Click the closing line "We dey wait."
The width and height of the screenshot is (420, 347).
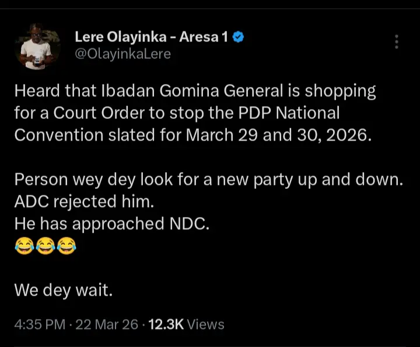[x=63, y=290]
